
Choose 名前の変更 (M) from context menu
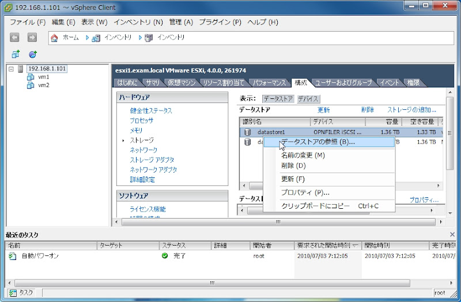329,155
